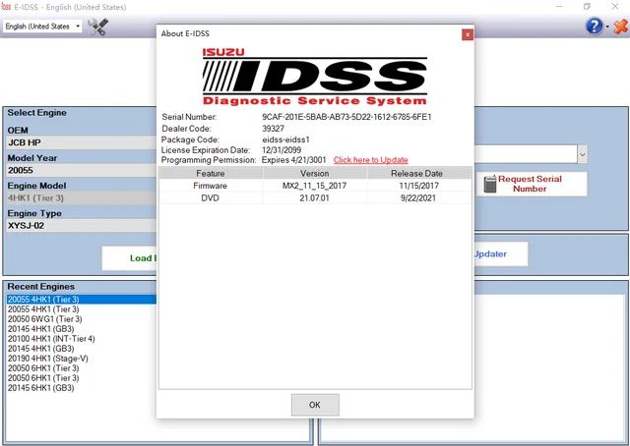Viewport: 630px width, 446px height.
Task: Click the package code eidss-eidss1
Action: [x=285, y=139]
